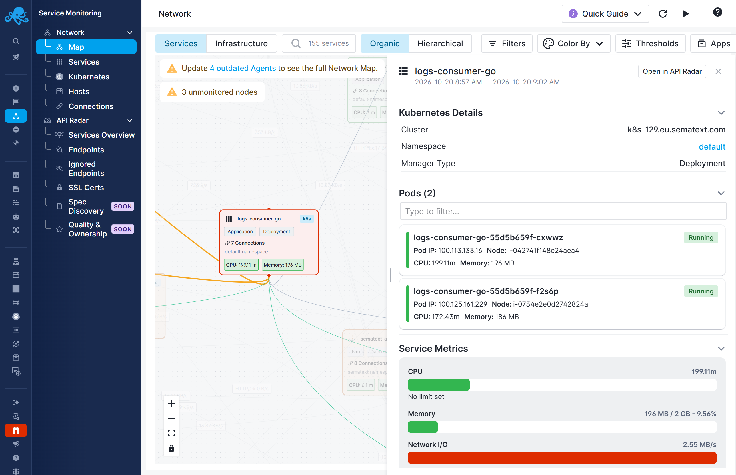
Task: Fit map to screen icon
Action: [171, 433]
